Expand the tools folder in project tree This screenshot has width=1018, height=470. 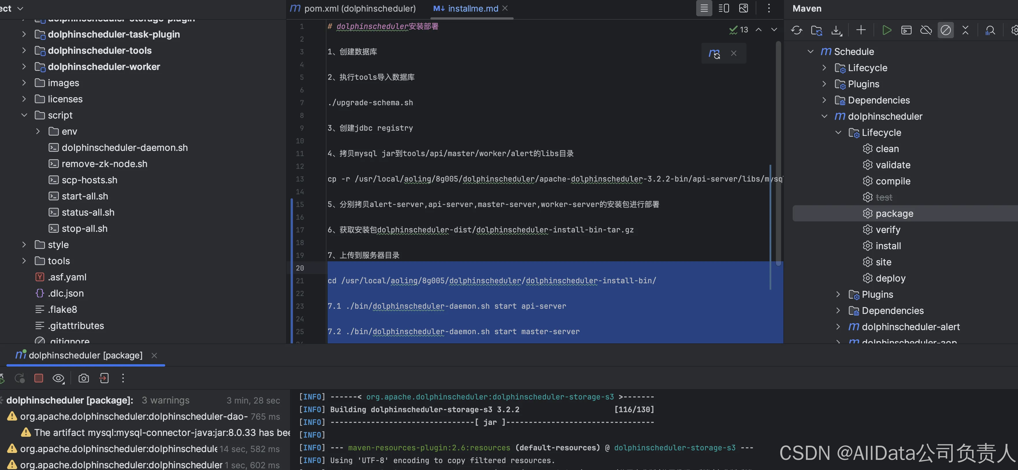coord(24,261)
